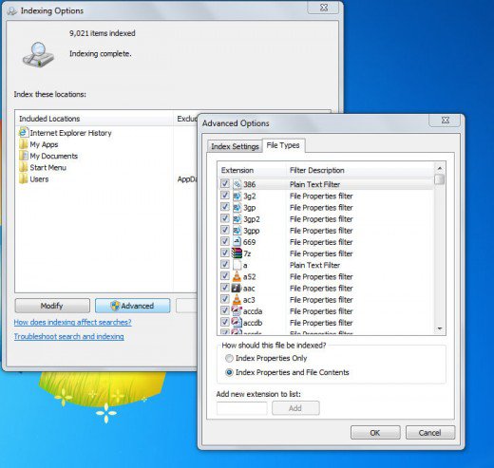
Task: Select the My Documents location text
Action: (x=53, y=156)
